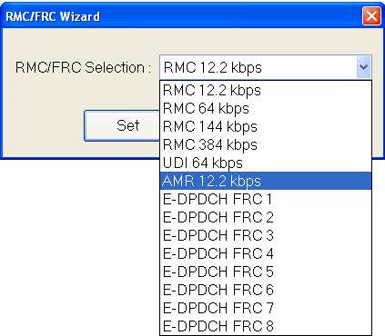Viewport: 385px width, 336px height.
Task: Select RMC 12.2 kbps from the list
Action: click(266, 90)
